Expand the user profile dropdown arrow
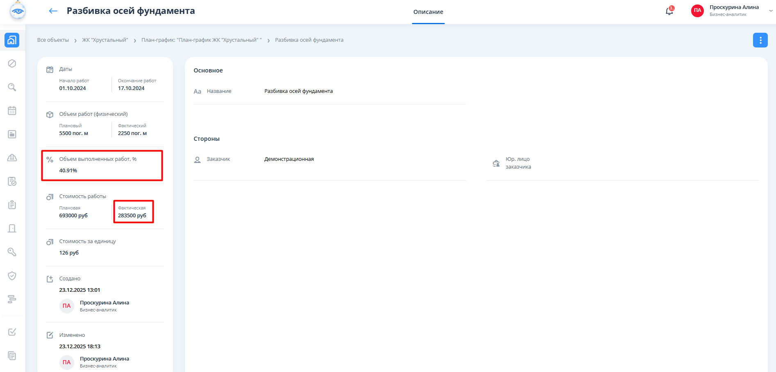776x372 pixels. coord(771,11)
